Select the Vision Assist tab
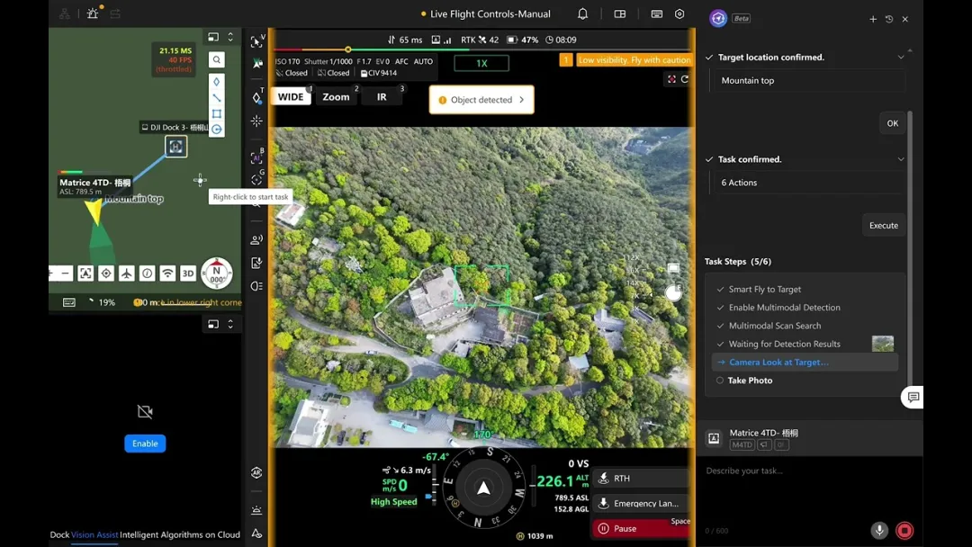This screenshot has width=972, height=547. [x=94, y=534]
